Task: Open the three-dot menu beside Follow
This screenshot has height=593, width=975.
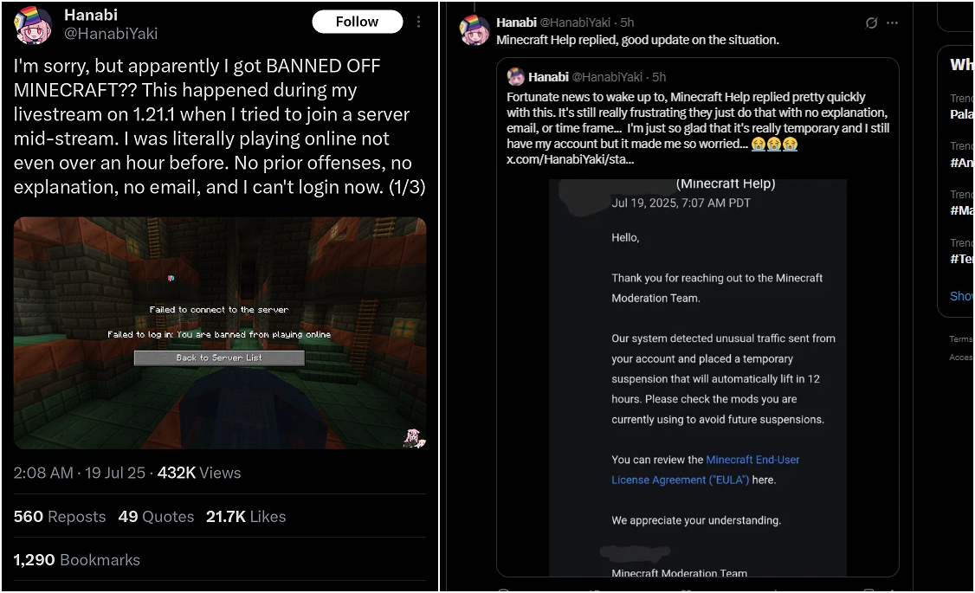Action: (x=418, y=22)
